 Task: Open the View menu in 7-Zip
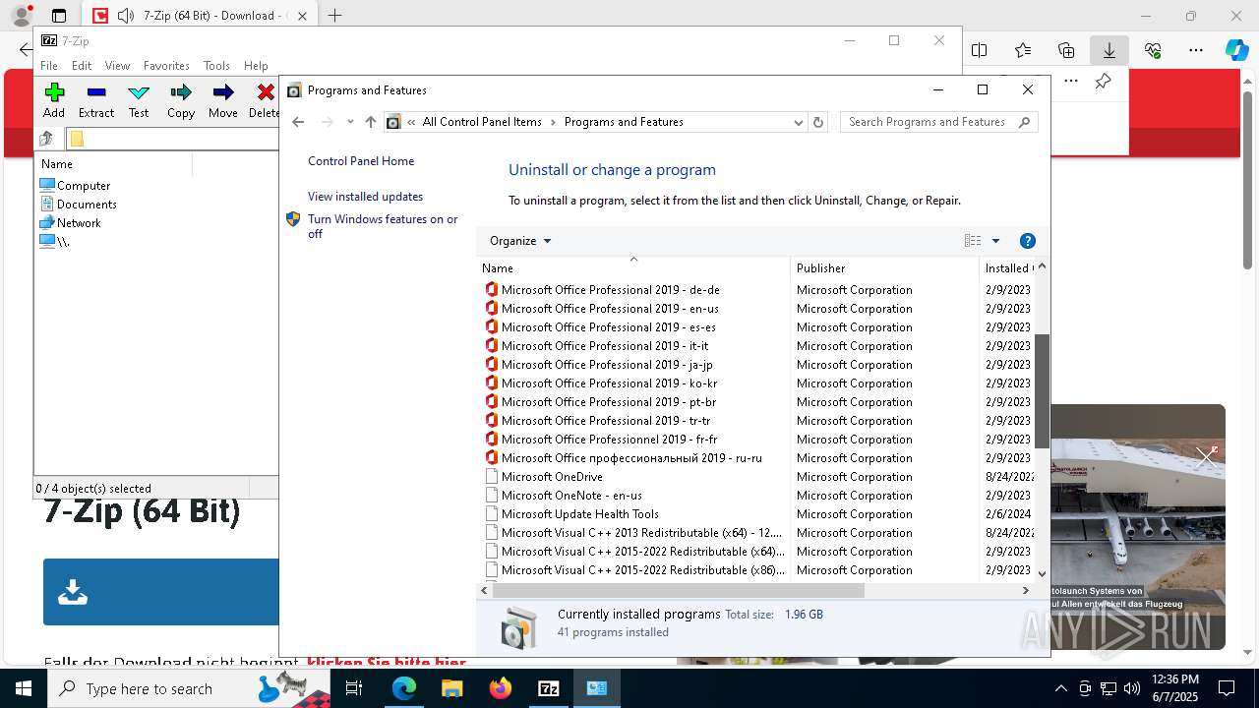coord(117,65)
